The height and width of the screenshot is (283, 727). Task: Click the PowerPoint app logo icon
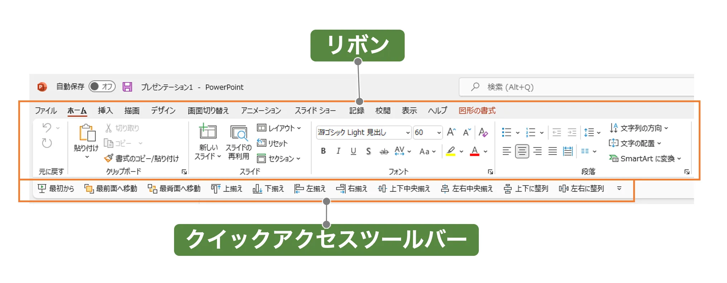point(42,87)
